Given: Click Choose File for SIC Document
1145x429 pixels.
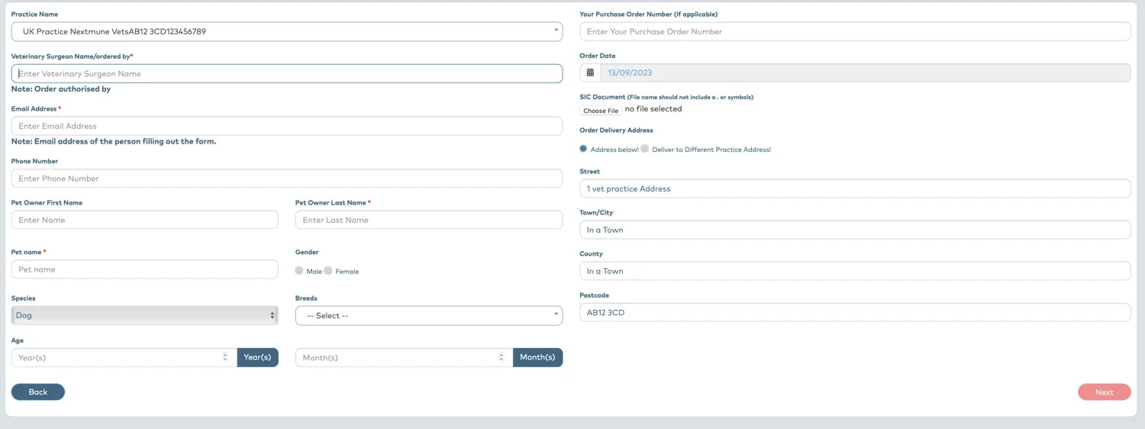Looking at the screenshot, I should (x=601, y=111).
